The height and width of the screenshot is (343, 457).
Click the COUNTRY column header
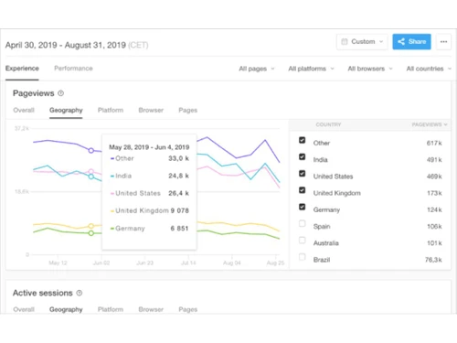pos(328,124)
